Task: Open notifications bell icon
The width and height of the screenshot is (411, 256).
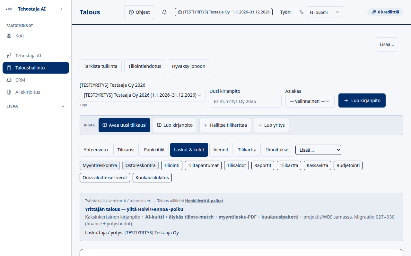Action: 164,12
